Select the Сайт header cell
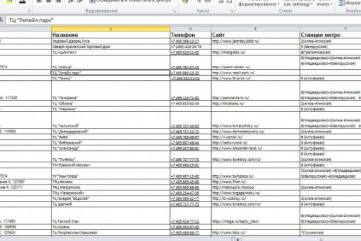The image size is (361, 241). [x=256, y=35]
